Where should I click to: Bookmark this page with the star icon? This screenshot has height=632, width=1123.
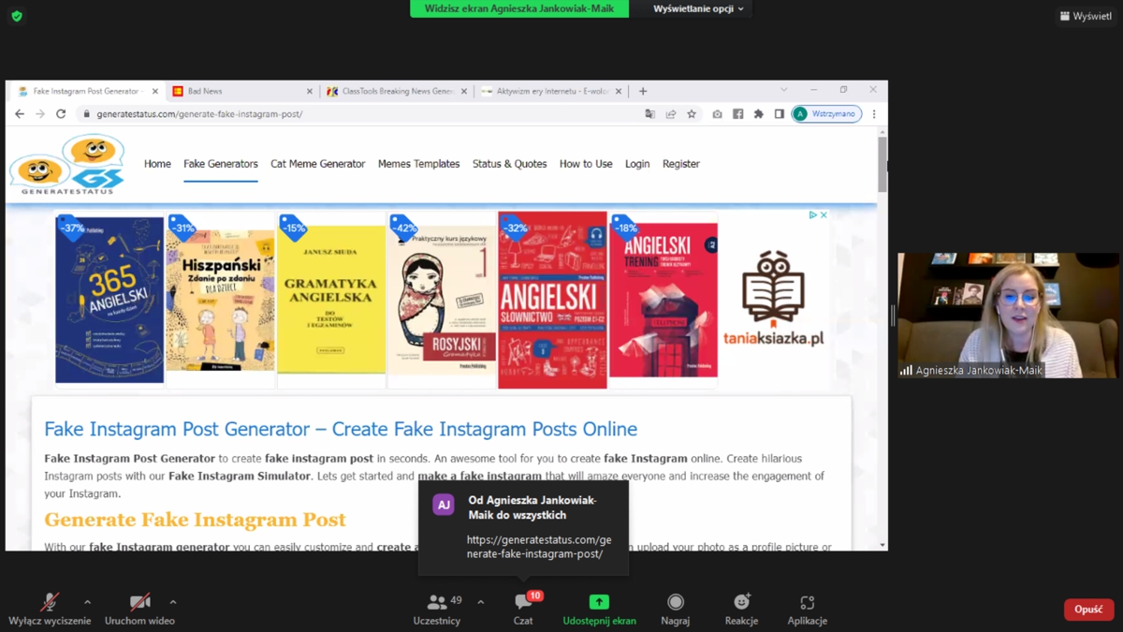pos(692,114)
